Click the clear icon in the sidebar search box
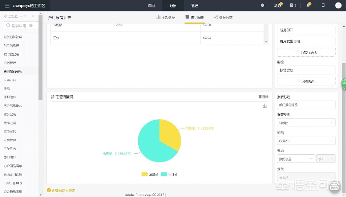The image size is (346, 197). [32, 25]
